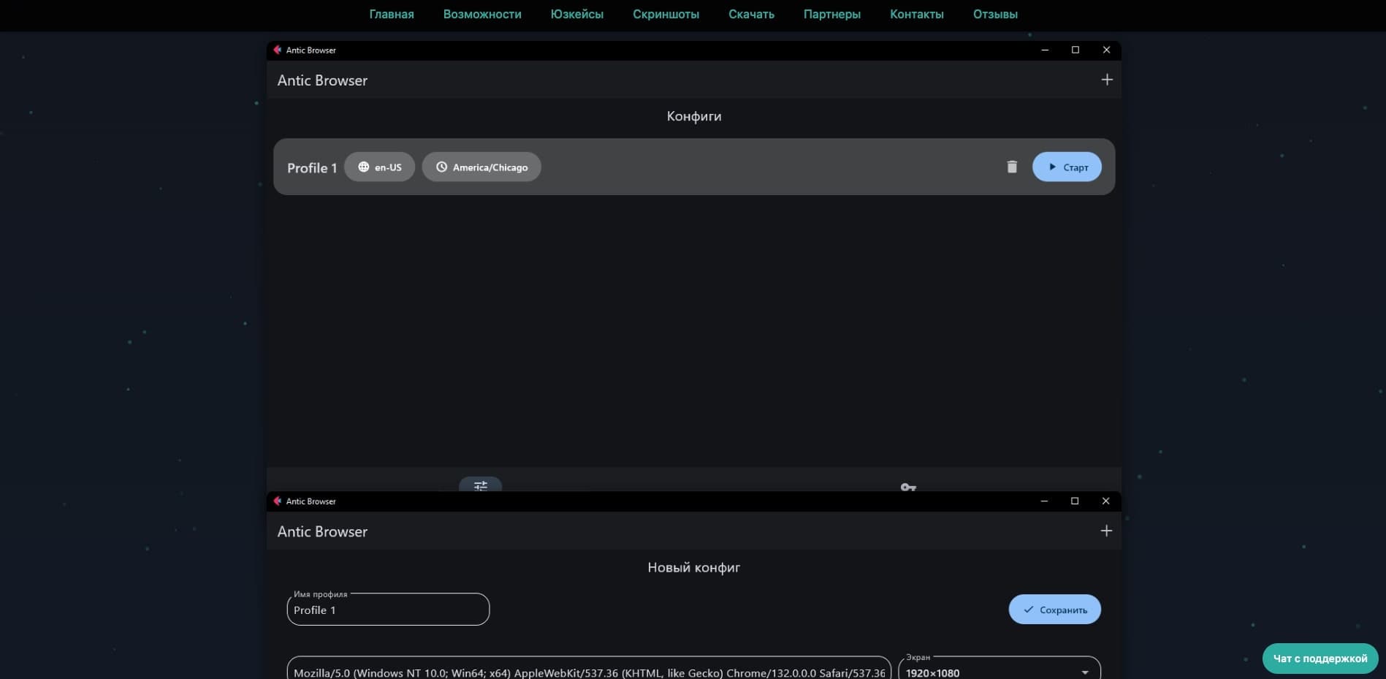This screenshot has height=679, width=1386.
Task: Open the Отзывы navigation item
Action: 994,14
